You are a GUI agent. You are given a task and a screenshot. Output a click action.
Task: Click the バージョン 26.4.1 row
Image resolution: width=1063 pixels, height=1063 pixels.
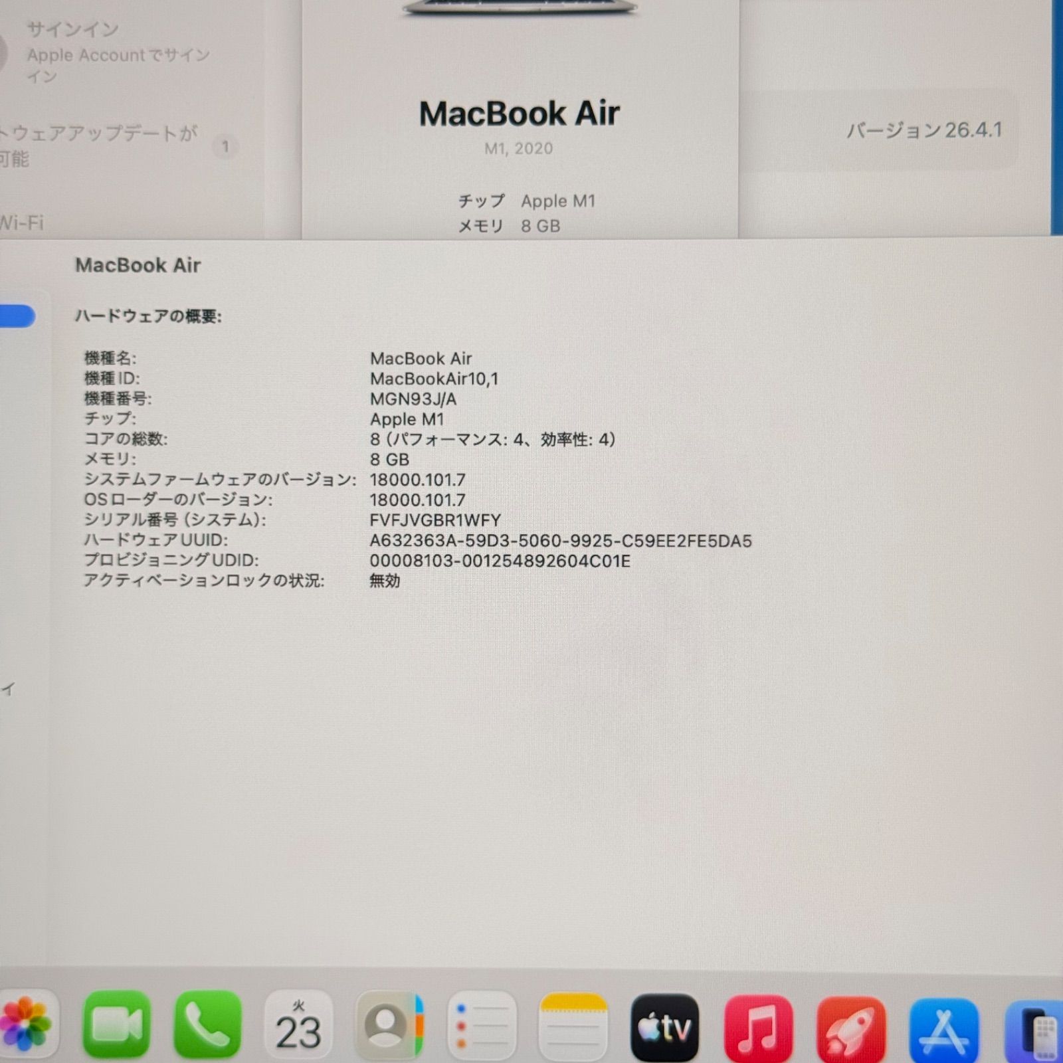pos(878,130)
